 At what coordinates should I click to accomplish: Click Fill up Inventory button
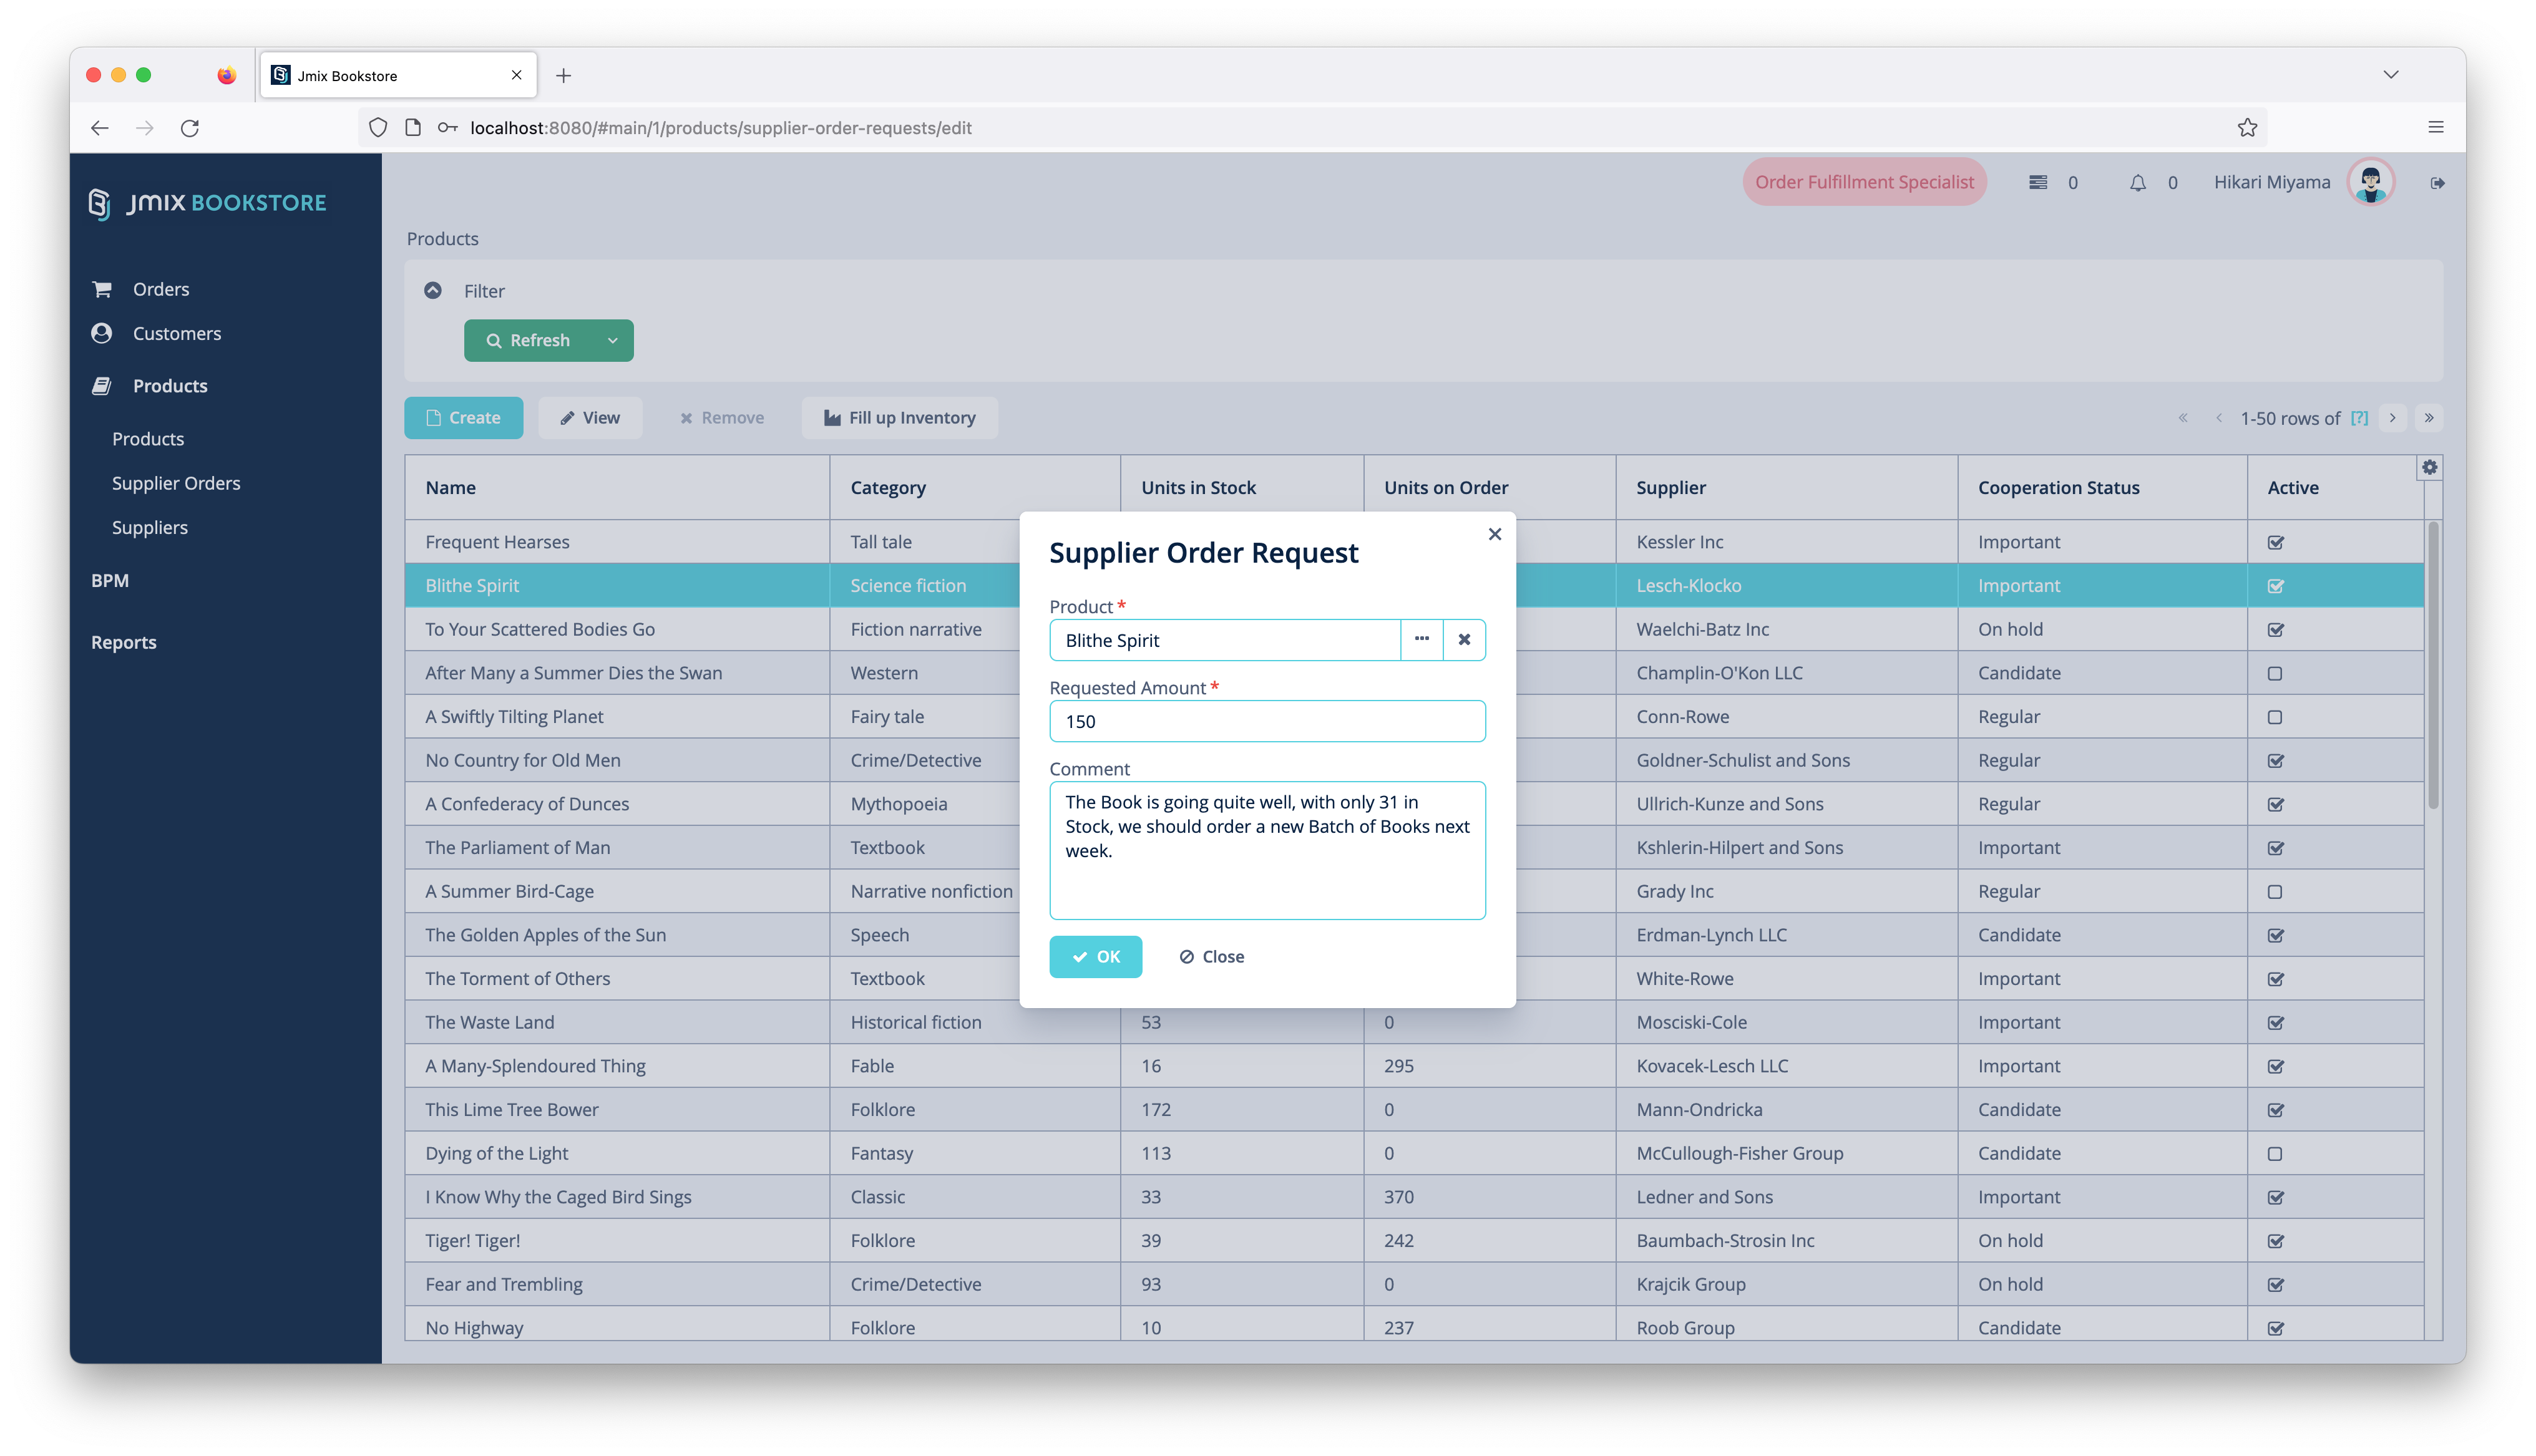[x=899, y=418]
